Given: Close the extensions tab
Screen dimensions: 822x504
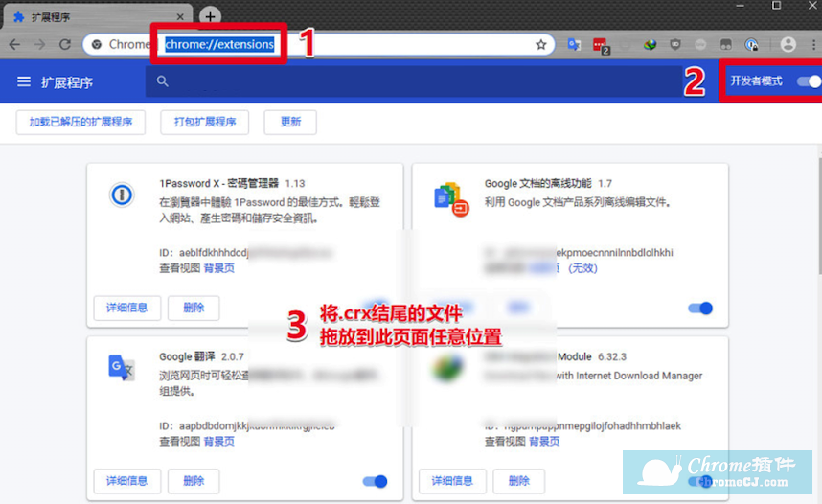Looking at the screenshot, I should point(180,17).
